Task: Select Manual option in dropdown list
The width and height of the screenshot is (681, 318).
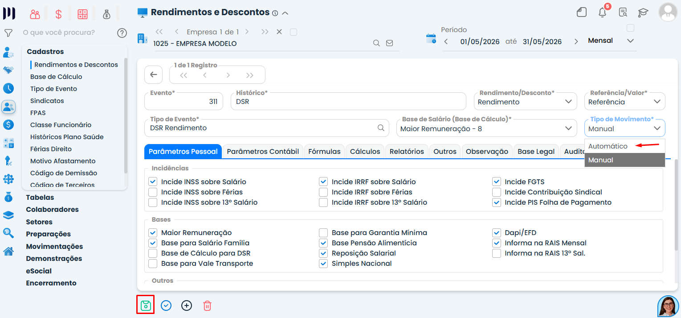Action: pos(624,160)
